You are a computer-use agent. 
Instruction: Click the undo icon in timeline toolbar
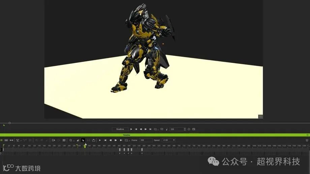point(36,140)
